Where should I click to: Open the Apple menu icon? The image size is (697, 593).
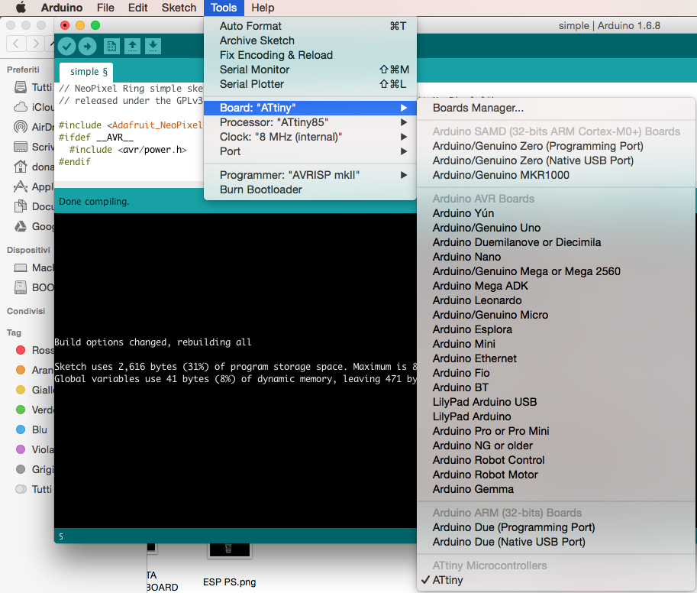click(x=21, y=8)
